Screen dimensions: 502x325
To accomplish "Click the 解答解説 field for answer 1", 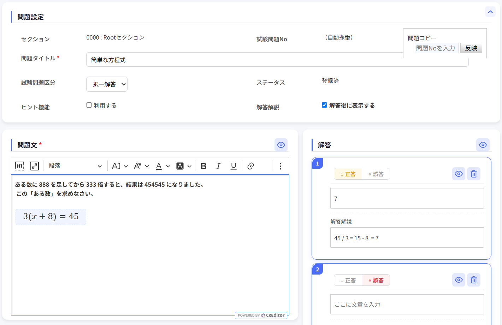I will (407, 238).
